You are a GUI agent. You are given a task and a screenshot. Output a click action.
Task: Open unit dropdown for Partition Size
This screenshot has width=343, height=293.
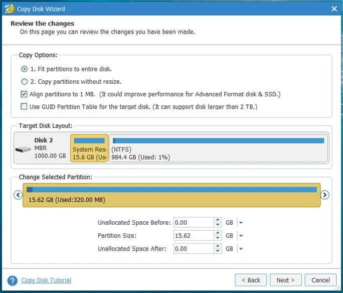[241, 236]
